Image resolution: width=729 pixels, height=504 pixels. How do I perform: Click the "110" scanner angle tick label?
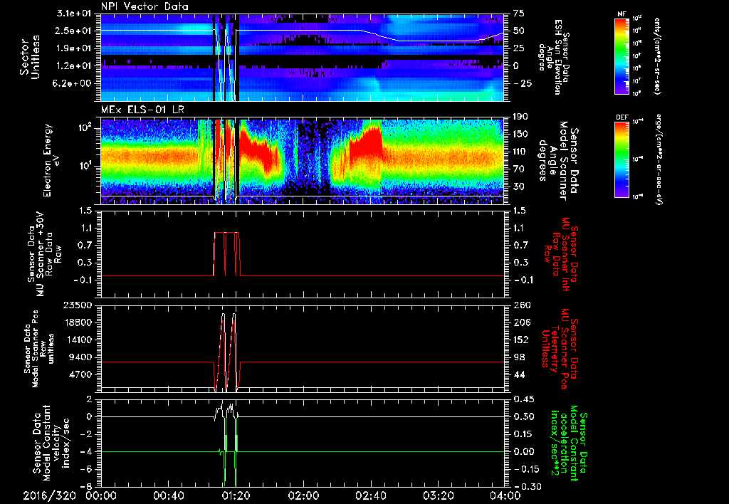tap(520, 152)
